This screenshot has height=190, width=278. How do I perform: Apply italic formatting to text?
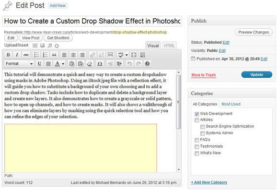17,55
